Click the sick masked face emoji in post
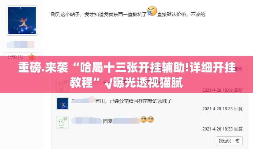 (x=152, y=11)
